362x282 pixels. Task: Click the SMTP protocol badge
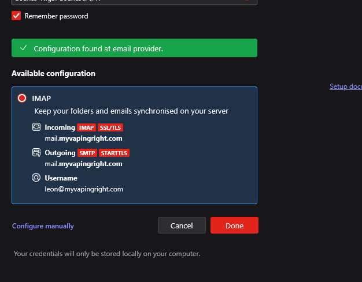coord(87,153)
